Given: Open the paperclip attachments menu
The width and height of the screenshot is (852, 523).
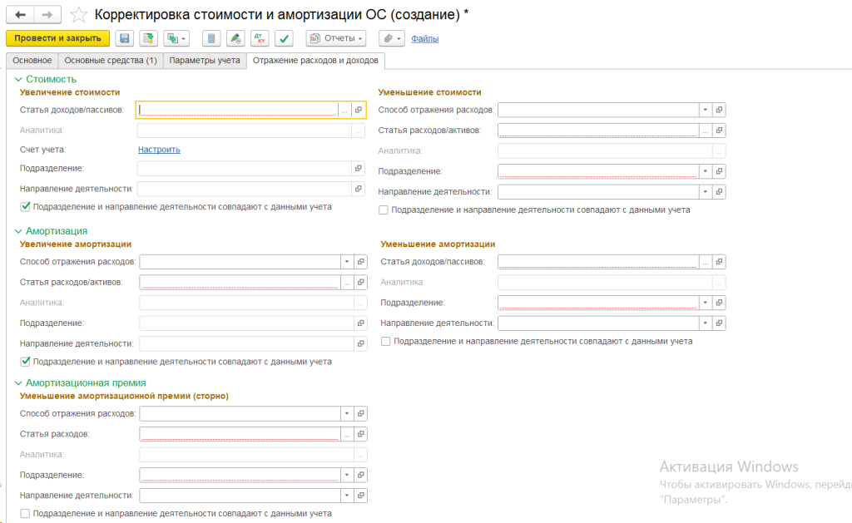Looking at the screenshot, I should coord(390,38).
